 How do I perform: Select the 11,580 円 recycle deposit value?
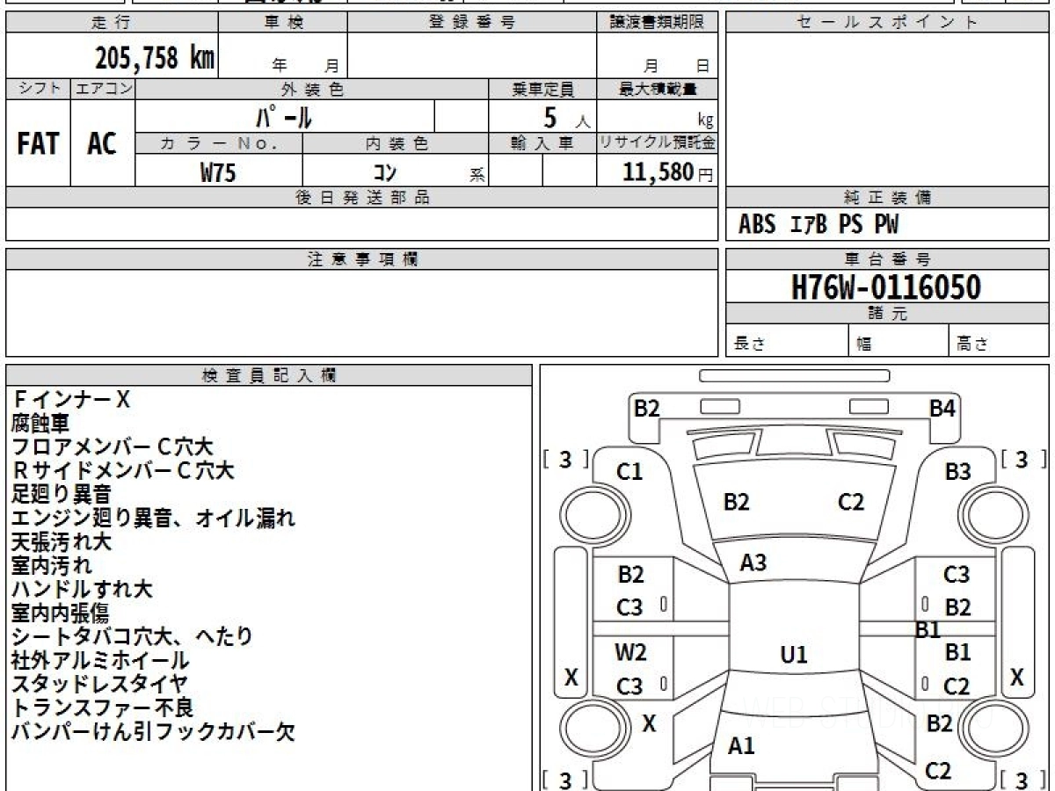coord(667,172)
